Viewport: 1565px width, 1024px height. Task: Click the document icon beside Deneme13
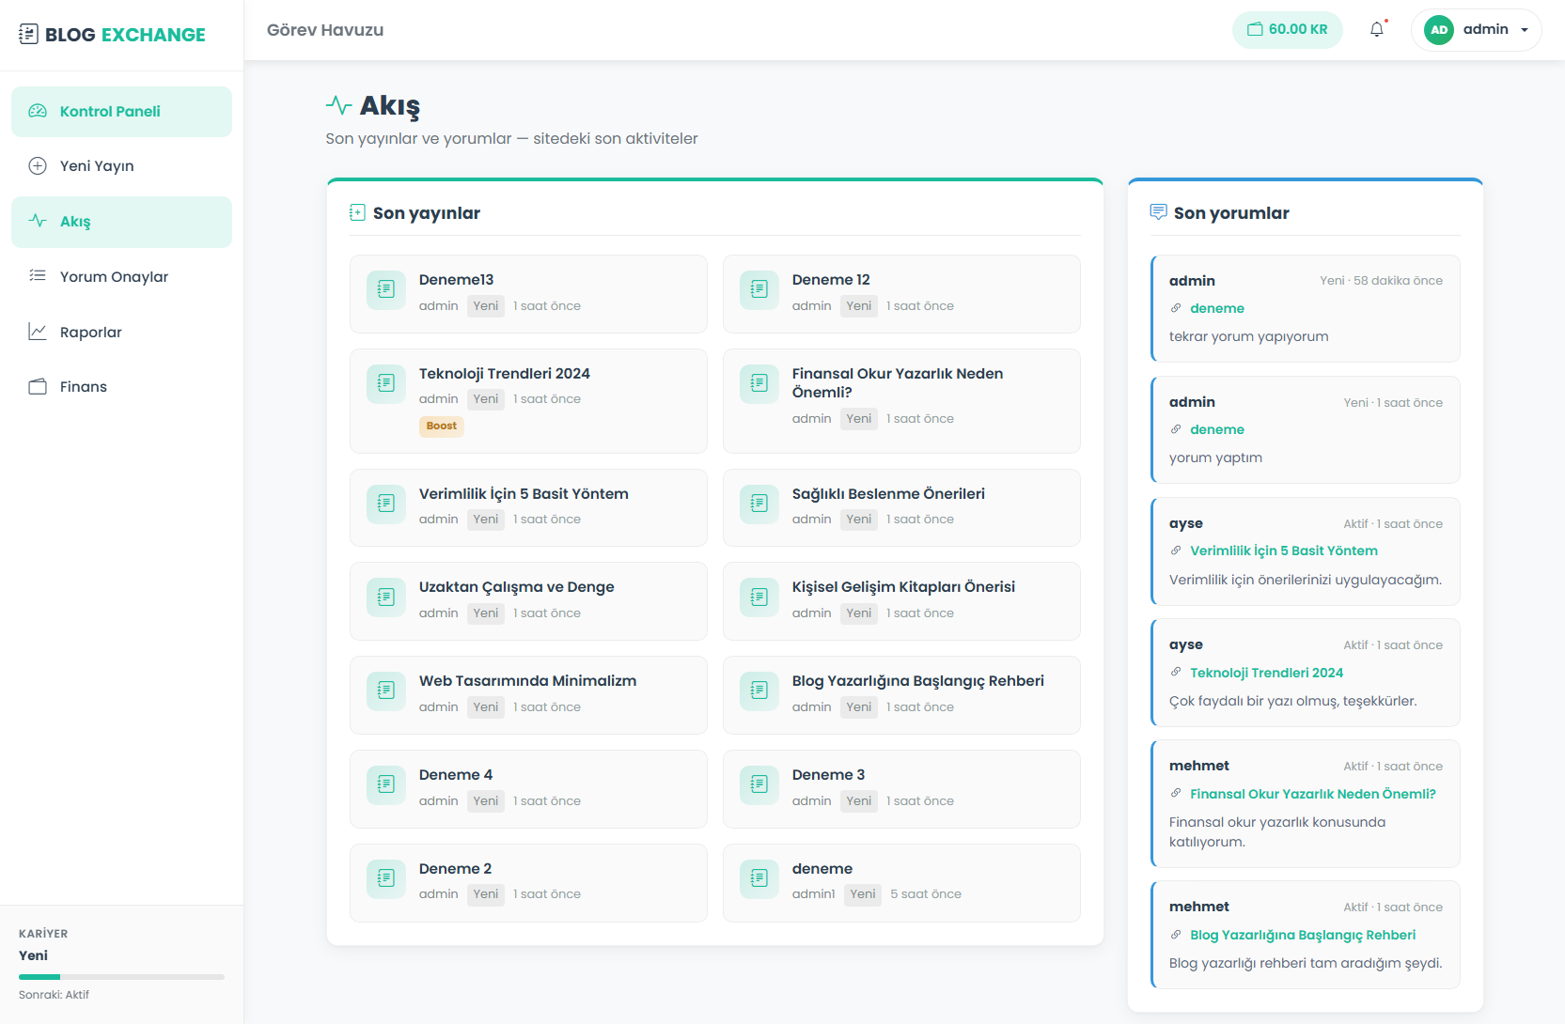click(386, 289)
